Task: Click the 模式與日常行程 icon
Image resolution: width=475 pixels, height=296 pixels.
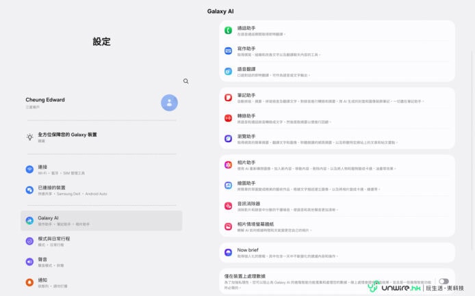Action: point(29,241)
